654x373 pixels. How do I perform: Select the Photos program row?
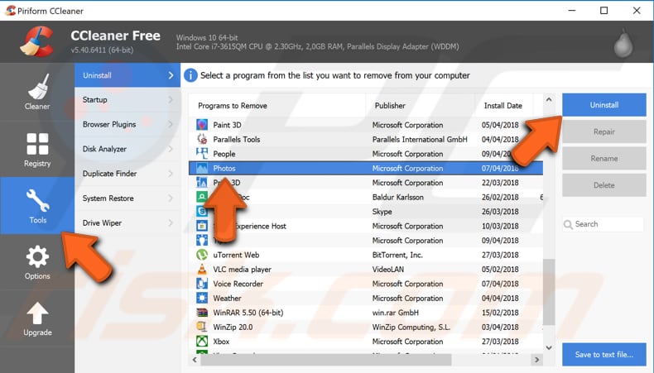366,169
